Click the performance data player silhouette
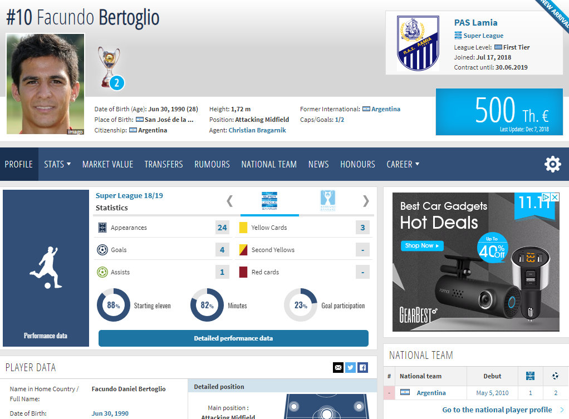This screenshot has height=419, width=569. (x=46, y=268)
